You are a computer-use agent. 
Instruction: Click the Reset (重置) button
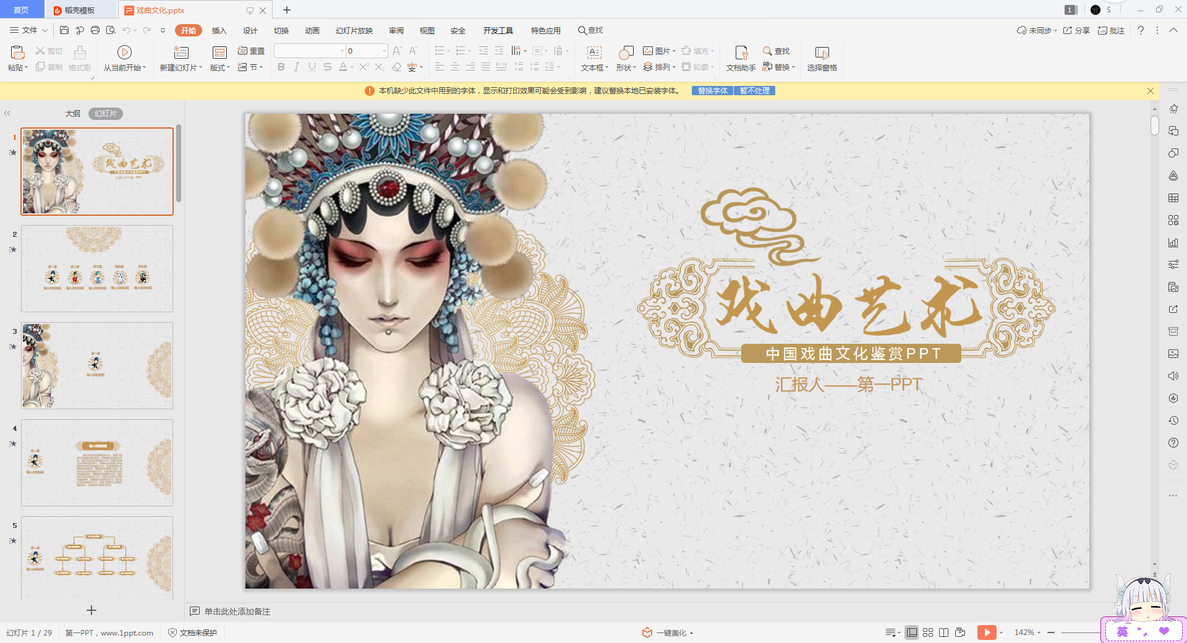click(252, 51)
